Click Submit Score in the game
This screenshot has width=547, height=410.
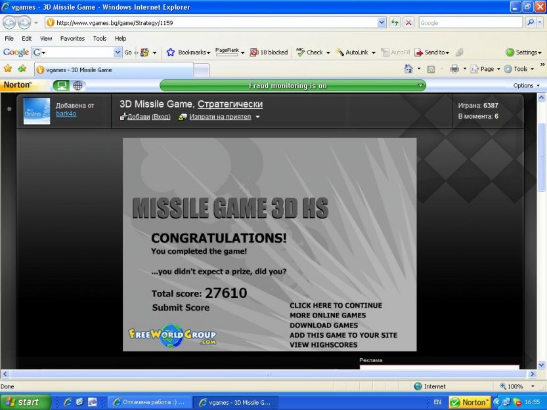181,308
